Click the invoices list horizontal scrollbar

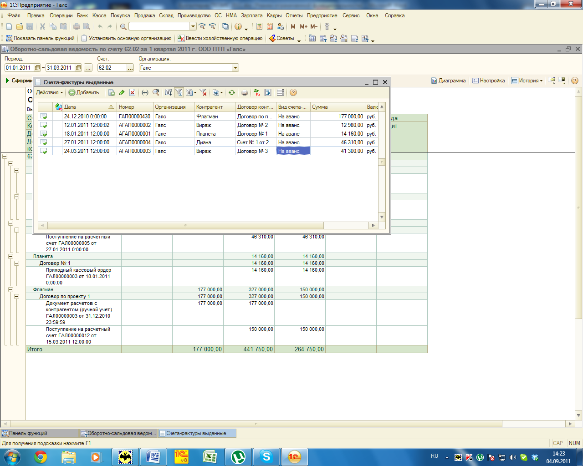coord(208,225)
